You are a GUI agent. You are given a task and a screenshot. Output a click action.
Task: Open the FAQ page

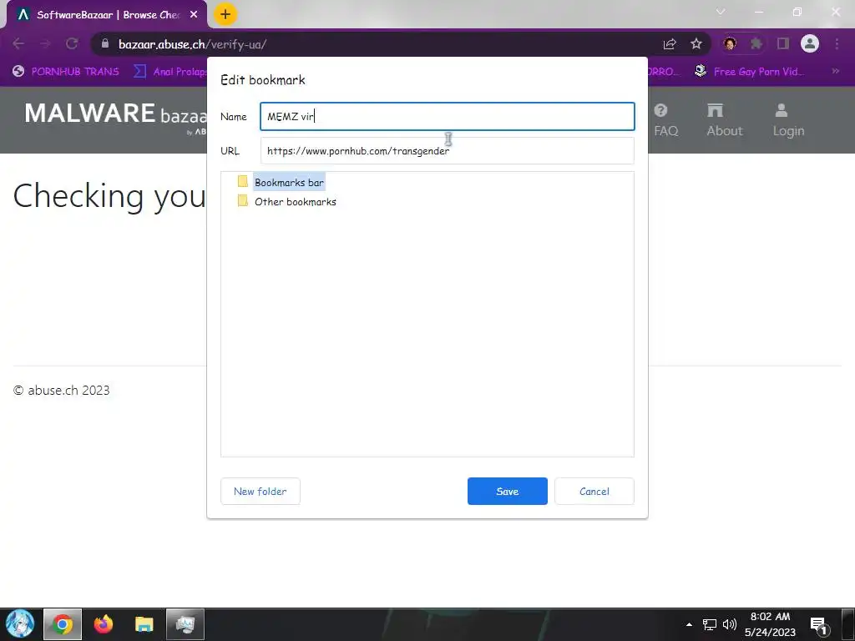(665, 120)
